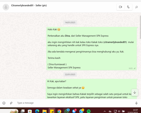The height and width of the screenshot is (113, 141).
Task: Open the contact profile picture avatar
Action: point(6,7)
